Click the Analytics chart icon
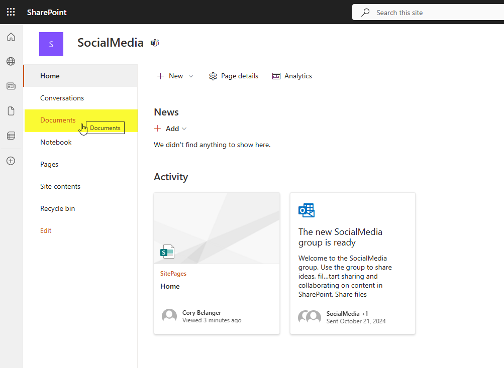 (x=276, y=76)
